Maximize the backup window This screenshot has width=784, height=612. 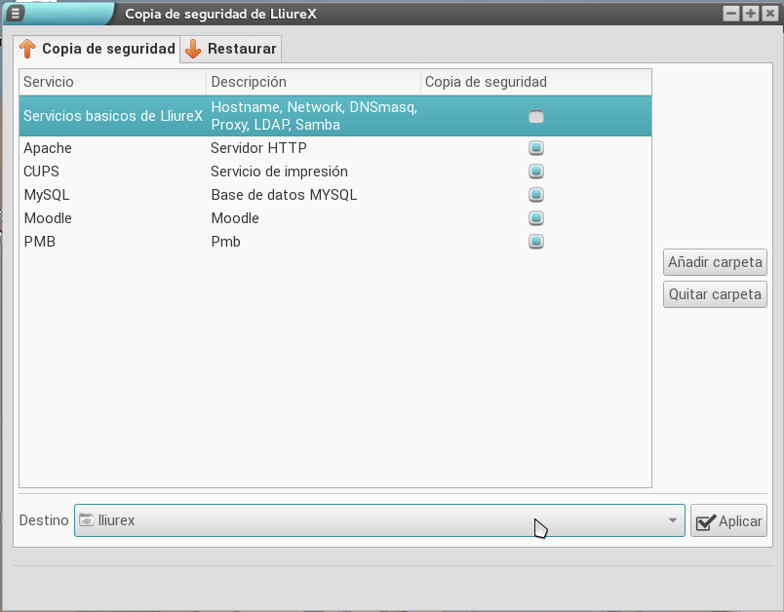(x=750, y=14)
